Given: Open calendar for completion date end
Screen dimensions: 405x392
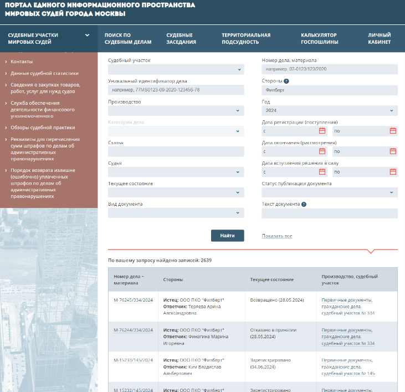Looking at the screenshot, I should point(393,151).
